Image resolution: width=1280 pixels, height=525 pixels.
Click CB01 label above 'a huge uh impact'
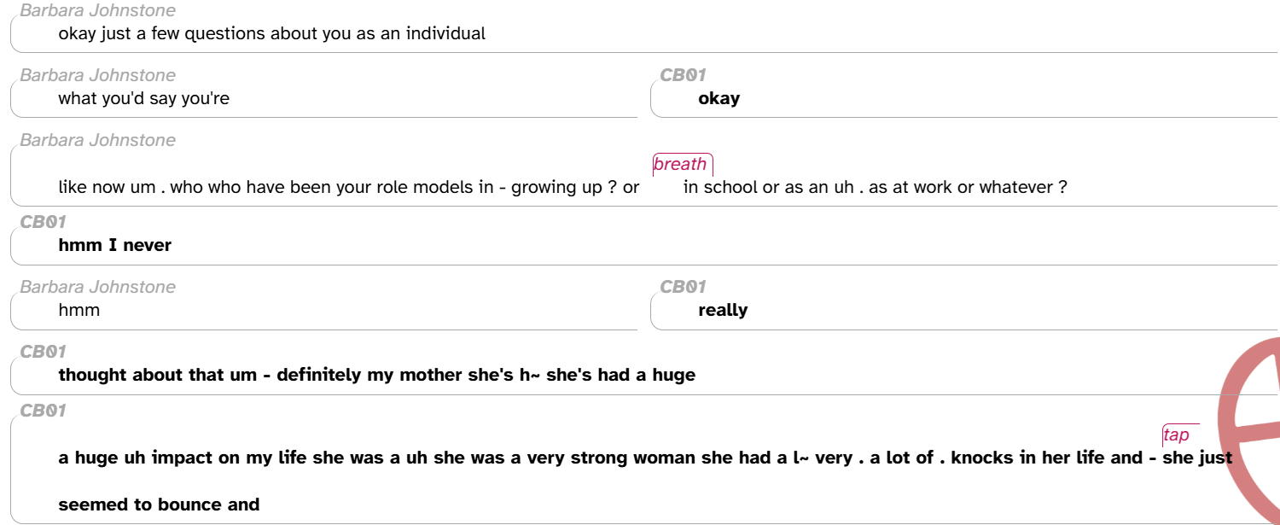[x=43, y=411]
